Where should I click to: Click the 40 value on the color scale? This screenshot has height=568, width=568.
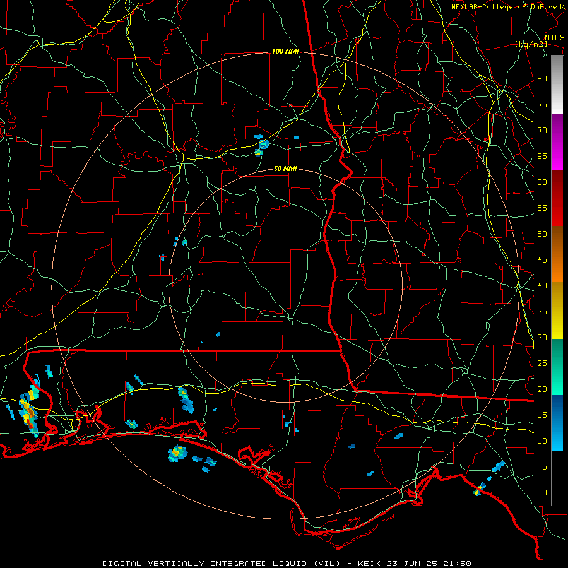[x=542, y=285]
